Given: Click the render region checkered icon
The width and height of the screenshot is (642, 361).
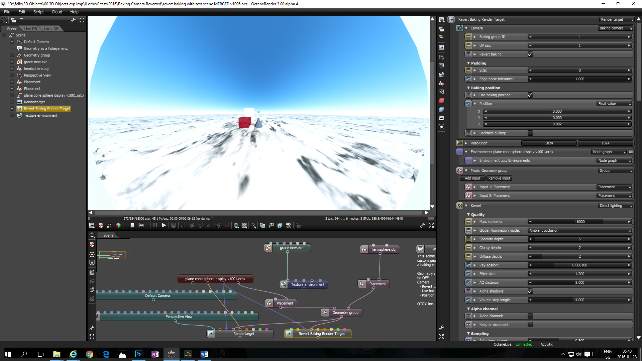Looking at the screenshot, I should (x=244, y=226).
